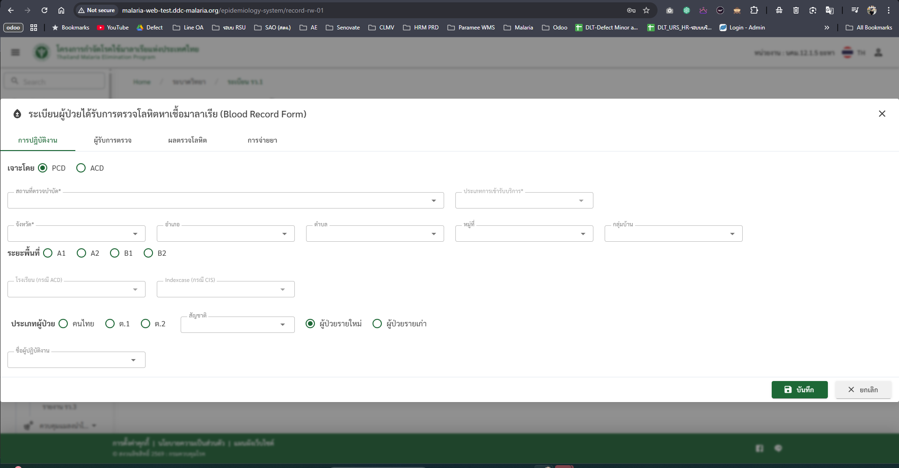This screenshot has width=899, height=468.
Task: Click the browser home icon
Action: point(61,10)
